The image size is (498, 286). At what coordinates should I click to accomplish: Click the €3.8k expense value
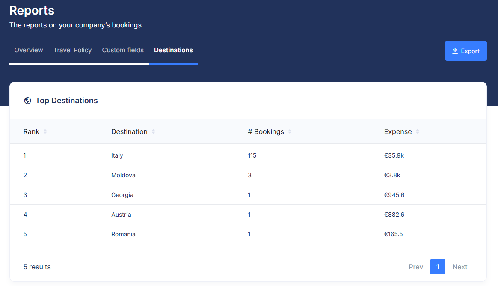click(392, 175)
